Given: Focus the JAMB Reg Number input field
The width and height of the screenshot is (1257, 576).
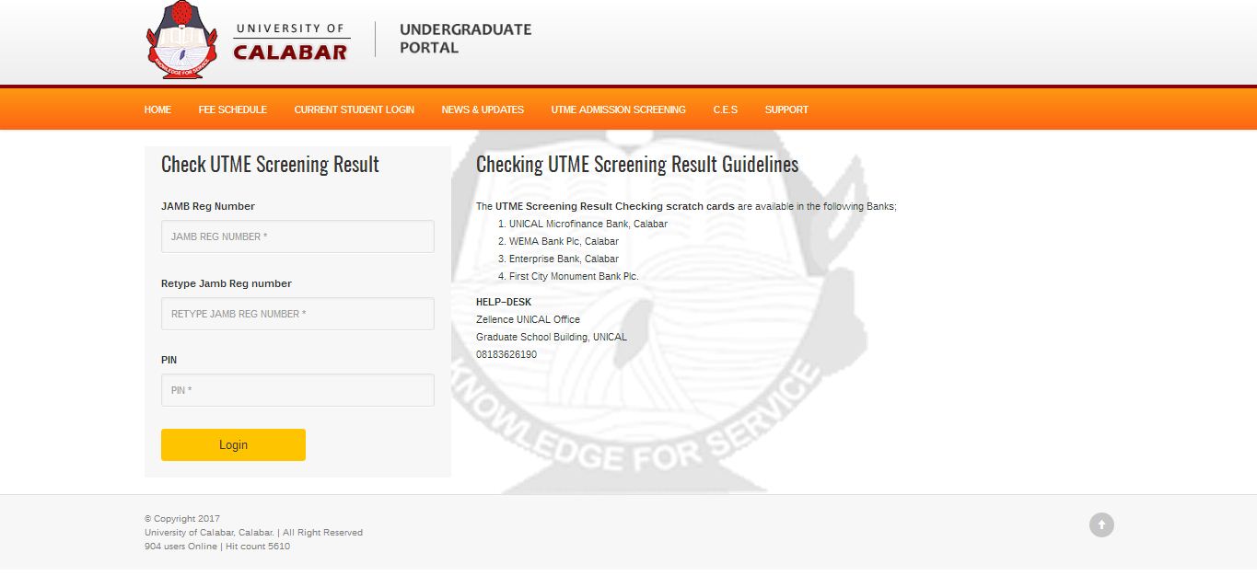Looking at the screenshot, I should (297, 236).
